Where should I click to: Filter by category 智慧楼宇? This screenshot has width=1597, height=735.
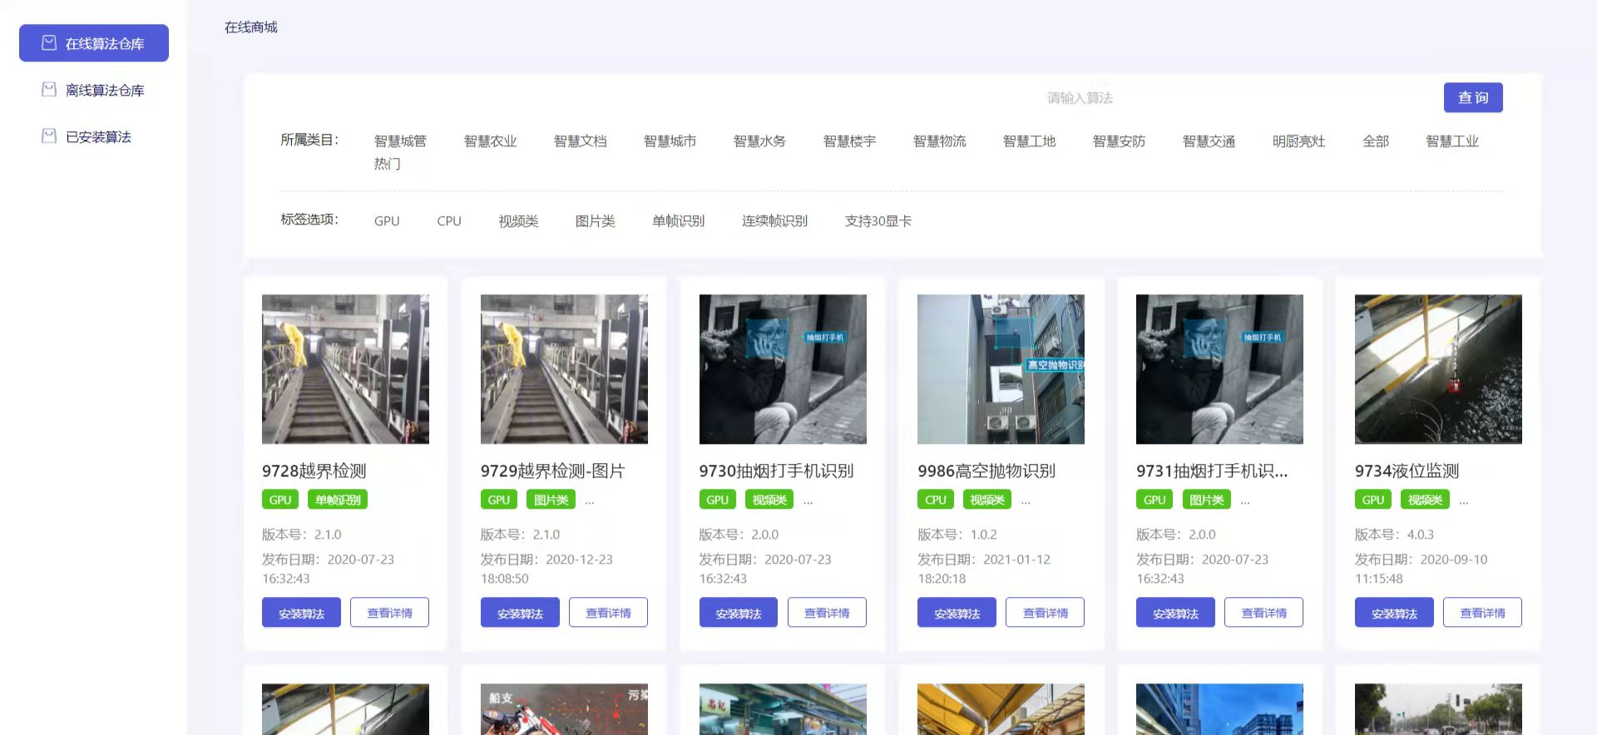(x=849, y=141)
